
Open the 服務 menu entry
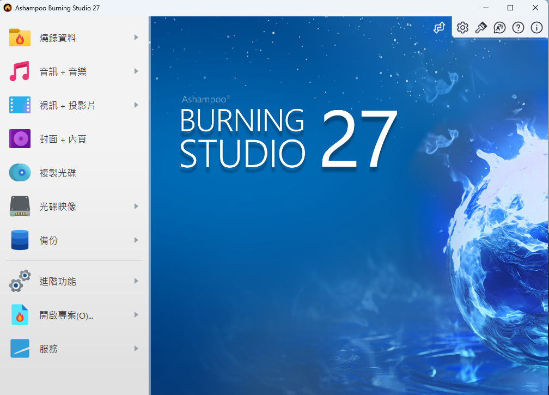(x=74, y=349)
